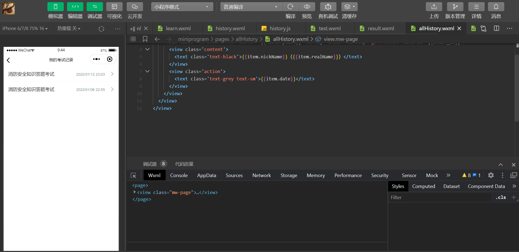Open the hot reload off dropdown
Screen dimensions: 519x252
pyautogui.click(x=69, y=28)
